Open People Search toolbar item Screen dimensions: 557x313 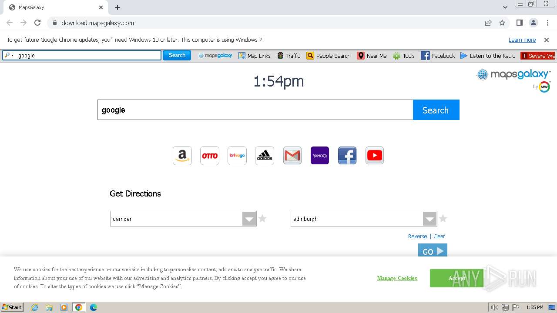click(x=329, y=56)
